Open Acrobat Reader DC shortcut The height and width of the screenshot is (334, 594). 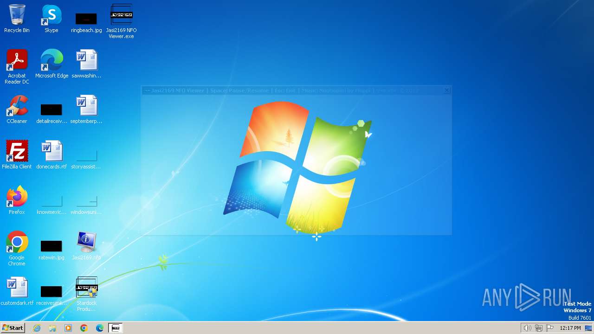tap(17, 67)
